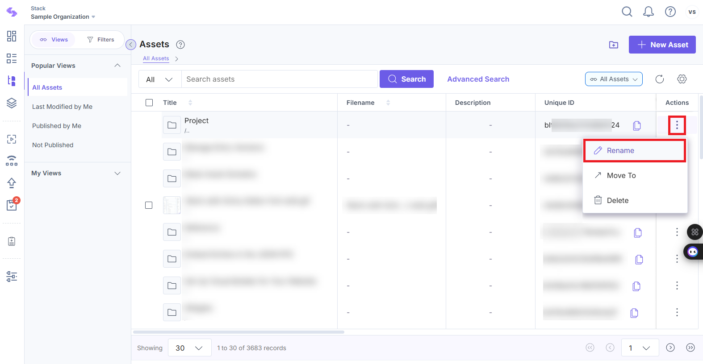703x364 pixels.
Task: Click the purple Search button
Action: 406,79
